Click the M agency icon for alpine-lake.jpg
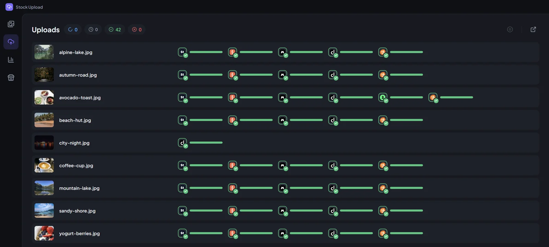 tap(283, 52)
